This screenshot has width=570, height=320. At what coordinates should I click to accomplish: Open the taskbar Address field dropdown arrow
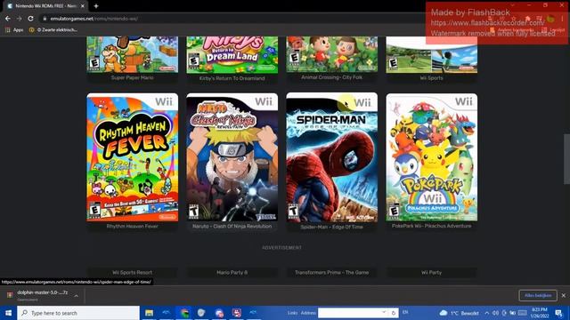pyautogui.click(x=384, y=312)
